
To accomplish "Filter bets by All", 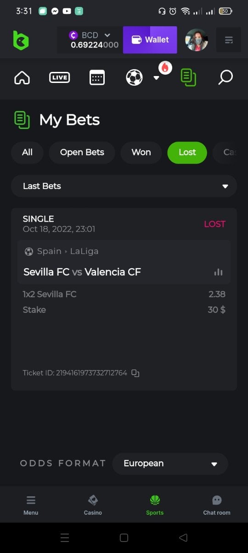I will coord(28,153).
